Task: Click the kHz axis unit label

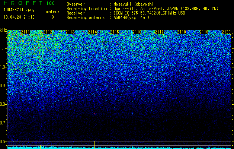Action: tap(3, 31)
